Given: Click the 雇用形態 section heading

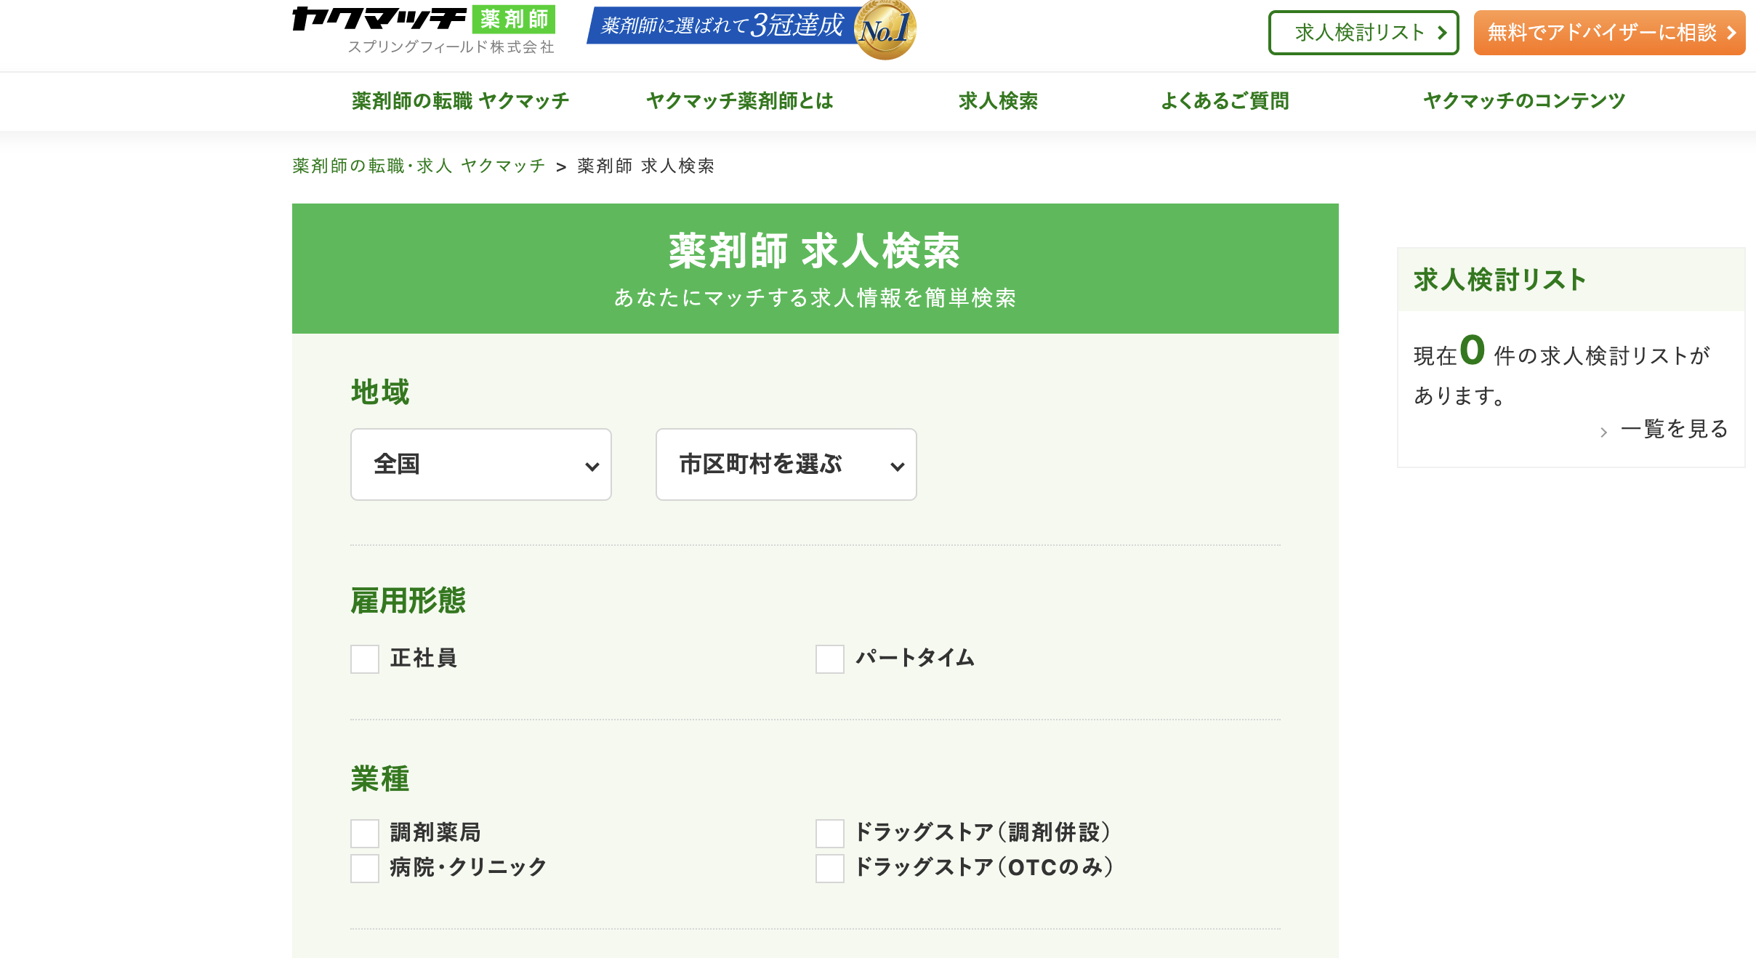Looking at the screenshot, I should [408, 601].
